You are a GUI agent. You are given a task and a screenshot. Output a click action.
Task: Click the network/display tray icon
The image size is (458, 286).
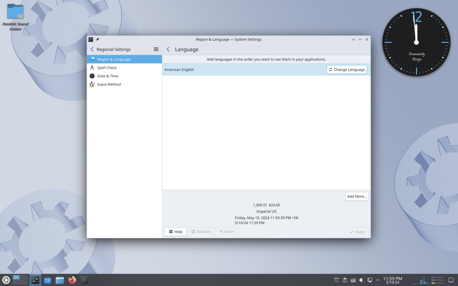[369, 280]
